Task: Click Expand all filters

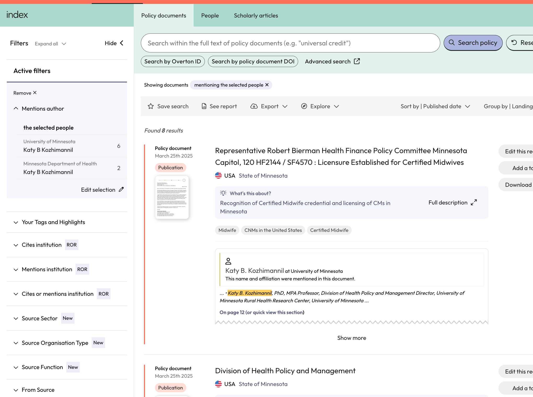Action: [x=50, y=44]
